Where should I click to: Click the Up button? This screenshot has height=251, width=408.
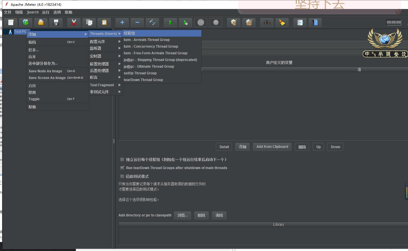pos(318,147)
